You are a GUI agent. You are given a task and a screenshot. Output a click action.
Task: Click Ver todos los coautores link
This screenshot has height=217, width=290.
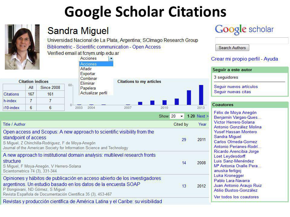point(236,197)
